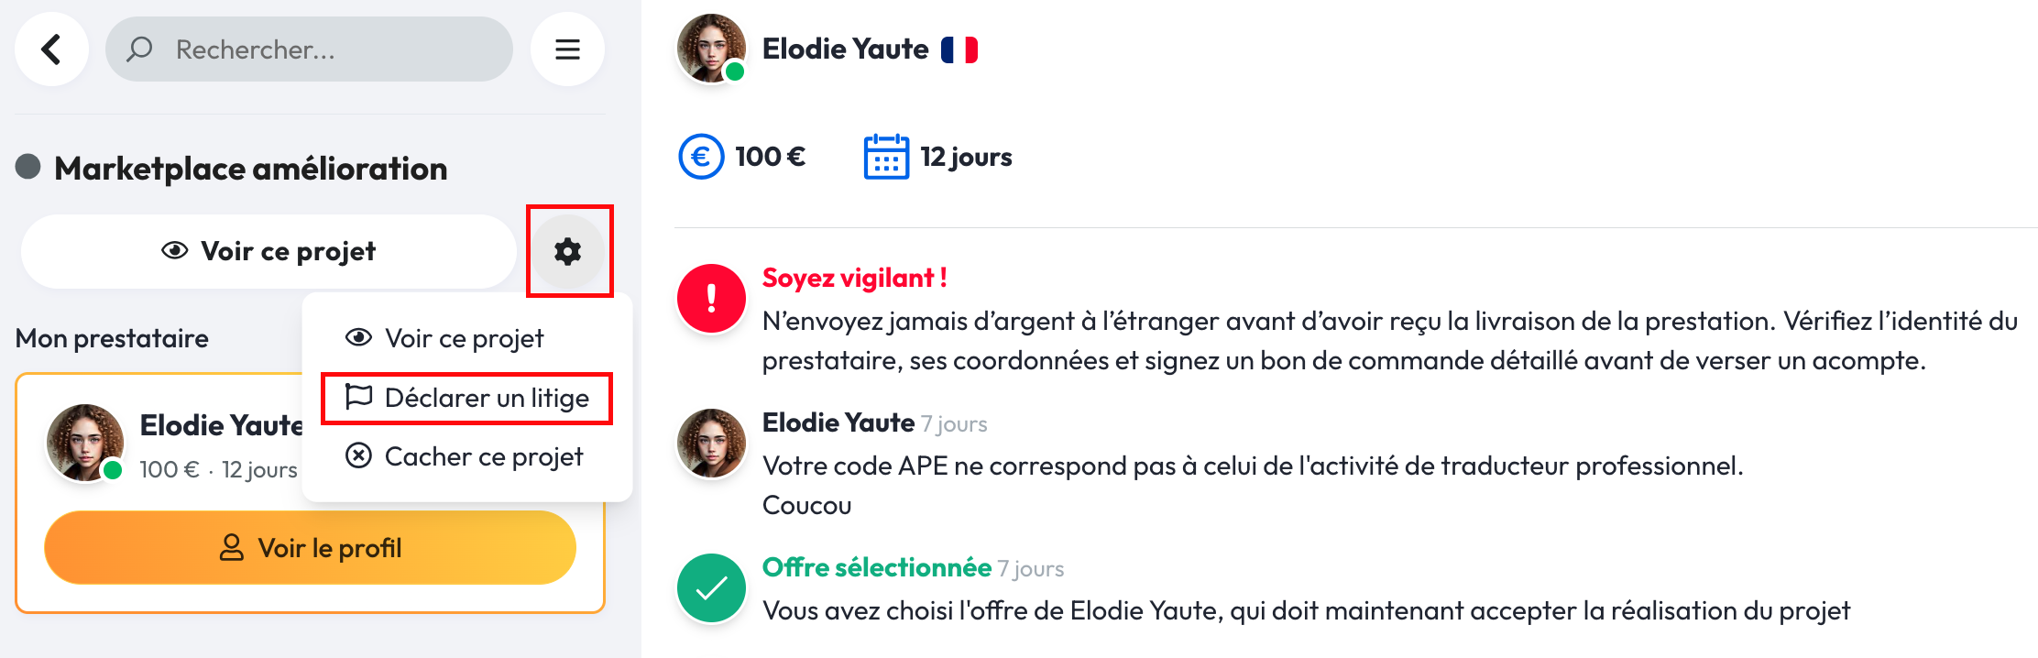Click the green offer-selected checkmark icon
Image resolution: width=2038 pixels, height=658 pixels.
click(x=711, y=588)
